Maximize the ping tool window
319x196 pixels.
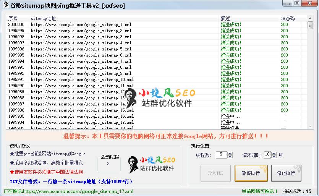point(297,3)
